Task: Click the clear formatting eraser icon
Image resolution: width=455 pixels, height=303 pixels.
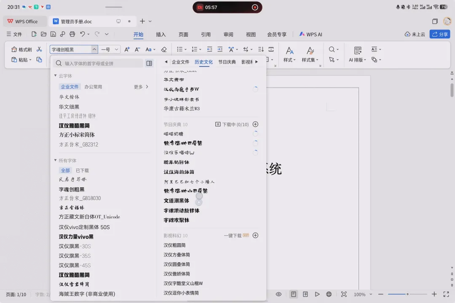Action: pos(164,49)
